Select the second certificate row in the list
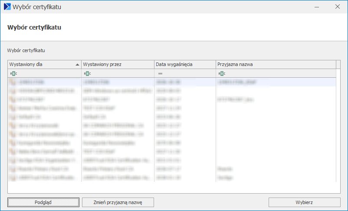Viewport: 348px width, 211px height. point(172,91)
